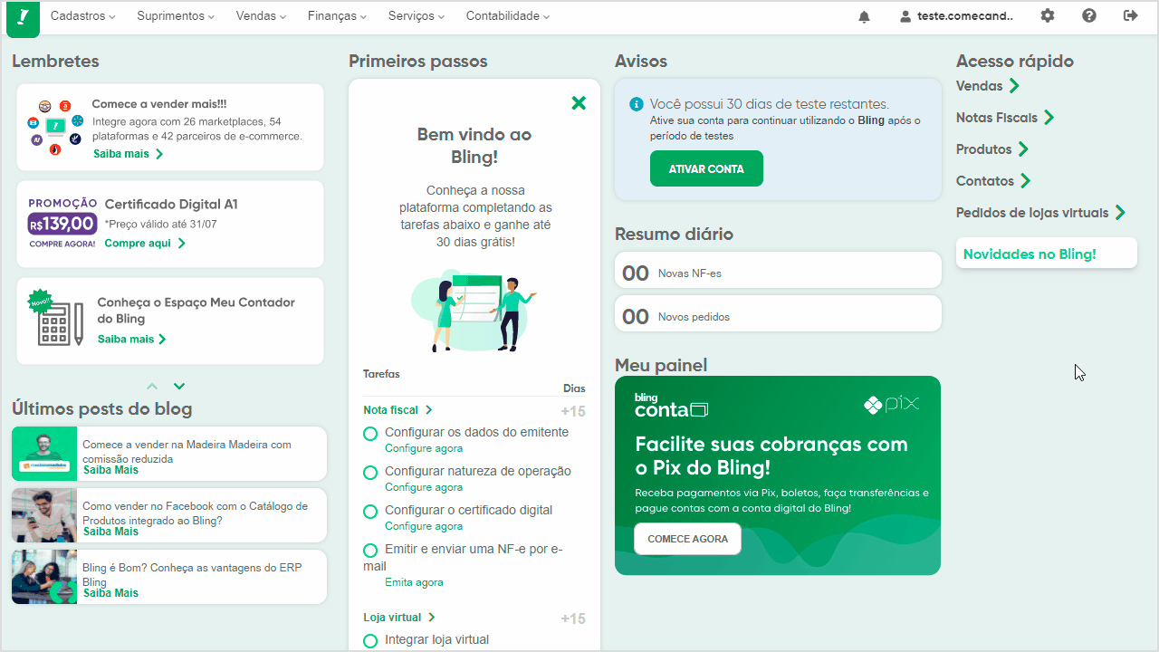Click the Bling conta logo on banner
This screenshot has width=1159, height=652.
click(x=671, y=406)
